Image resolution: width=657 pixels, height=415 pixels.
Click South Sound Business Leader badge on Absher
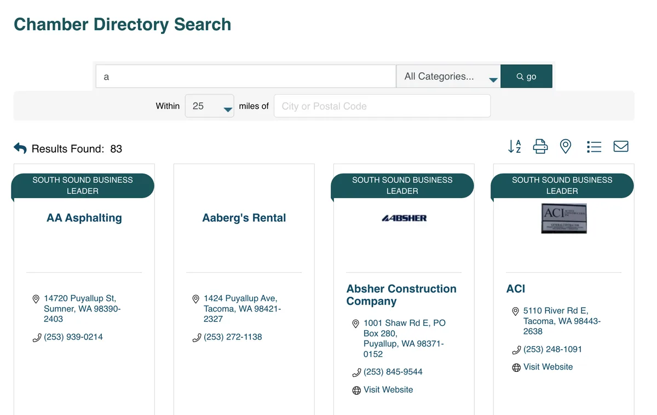point(402,186)
